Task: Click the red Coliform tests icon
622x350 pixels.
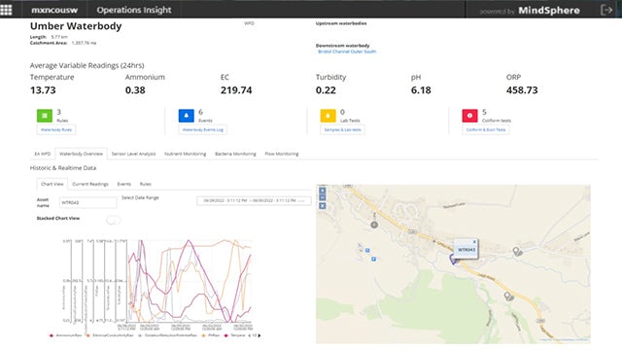Action: 469,116
